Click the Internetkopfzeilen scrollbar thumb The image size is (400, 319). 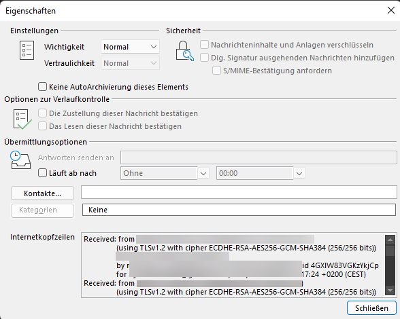tap(390, 250)
